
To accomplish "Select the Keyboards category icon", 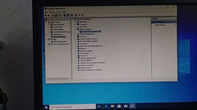I will tap(78, 44).
